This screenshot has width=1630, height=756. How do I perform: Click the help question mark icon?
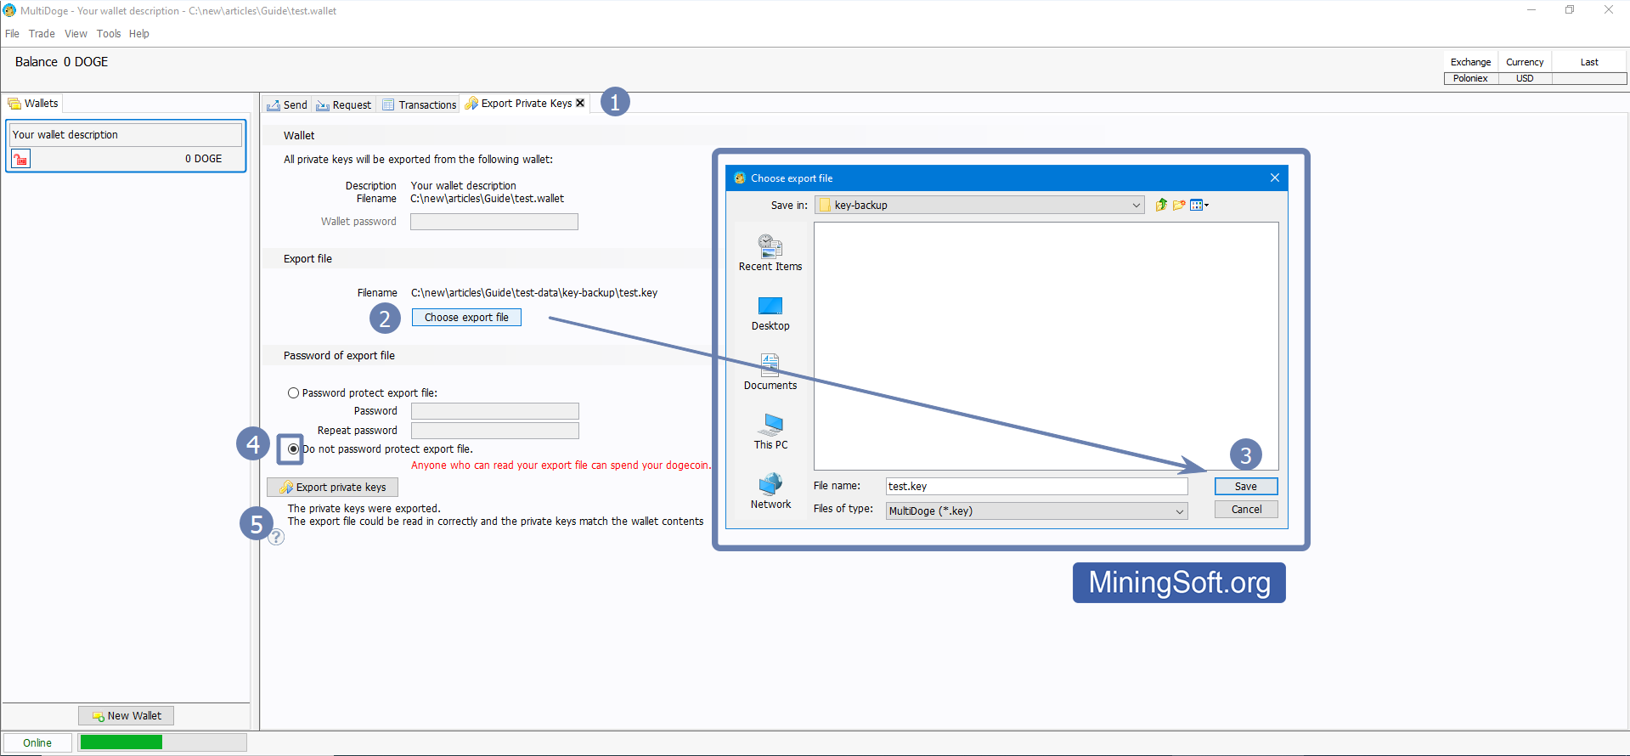[276, 537]
